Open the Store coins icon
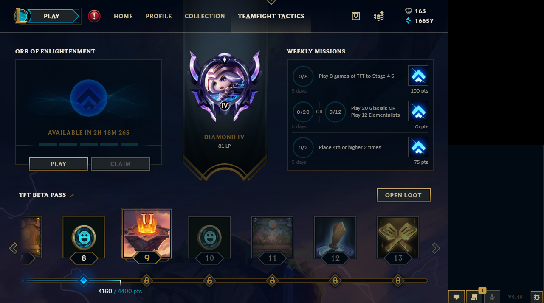This screenshot has width=544, height=303. (379, 17)
